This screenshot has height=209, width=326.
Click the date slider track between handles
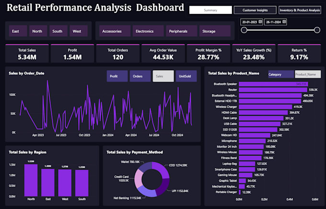(x=280, y=30)
